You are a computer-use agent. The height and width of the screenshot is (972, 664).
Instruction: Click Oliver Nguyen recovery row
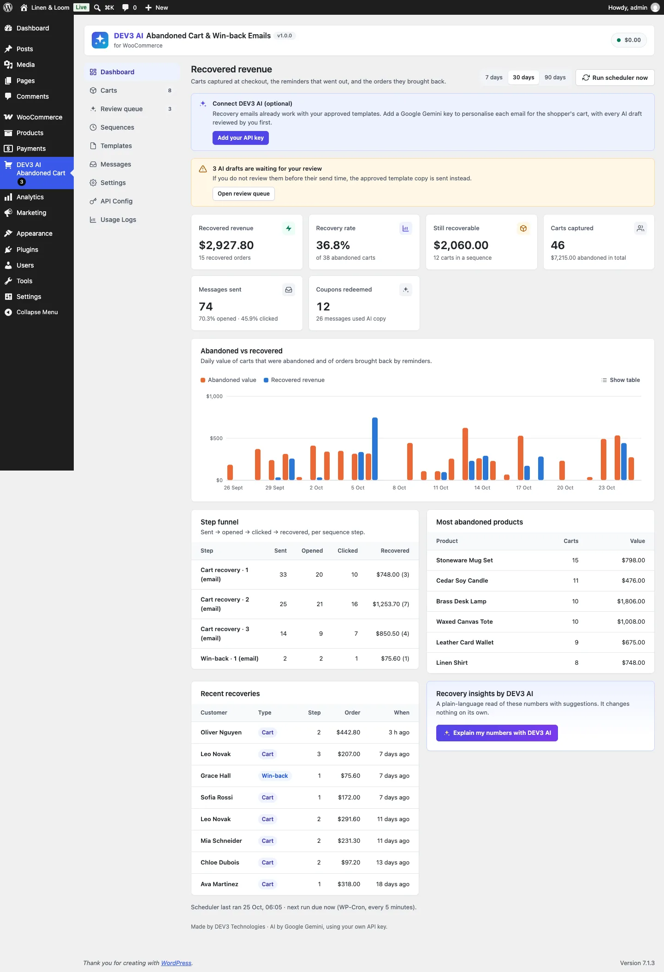(305, 733)
